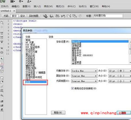Switch to 拆分 view
This screenshot has width=131, height=120.
(14, 16)
